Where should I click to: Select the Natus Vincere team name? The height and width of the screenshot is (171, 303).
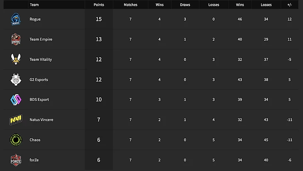(x=42, y=120)
